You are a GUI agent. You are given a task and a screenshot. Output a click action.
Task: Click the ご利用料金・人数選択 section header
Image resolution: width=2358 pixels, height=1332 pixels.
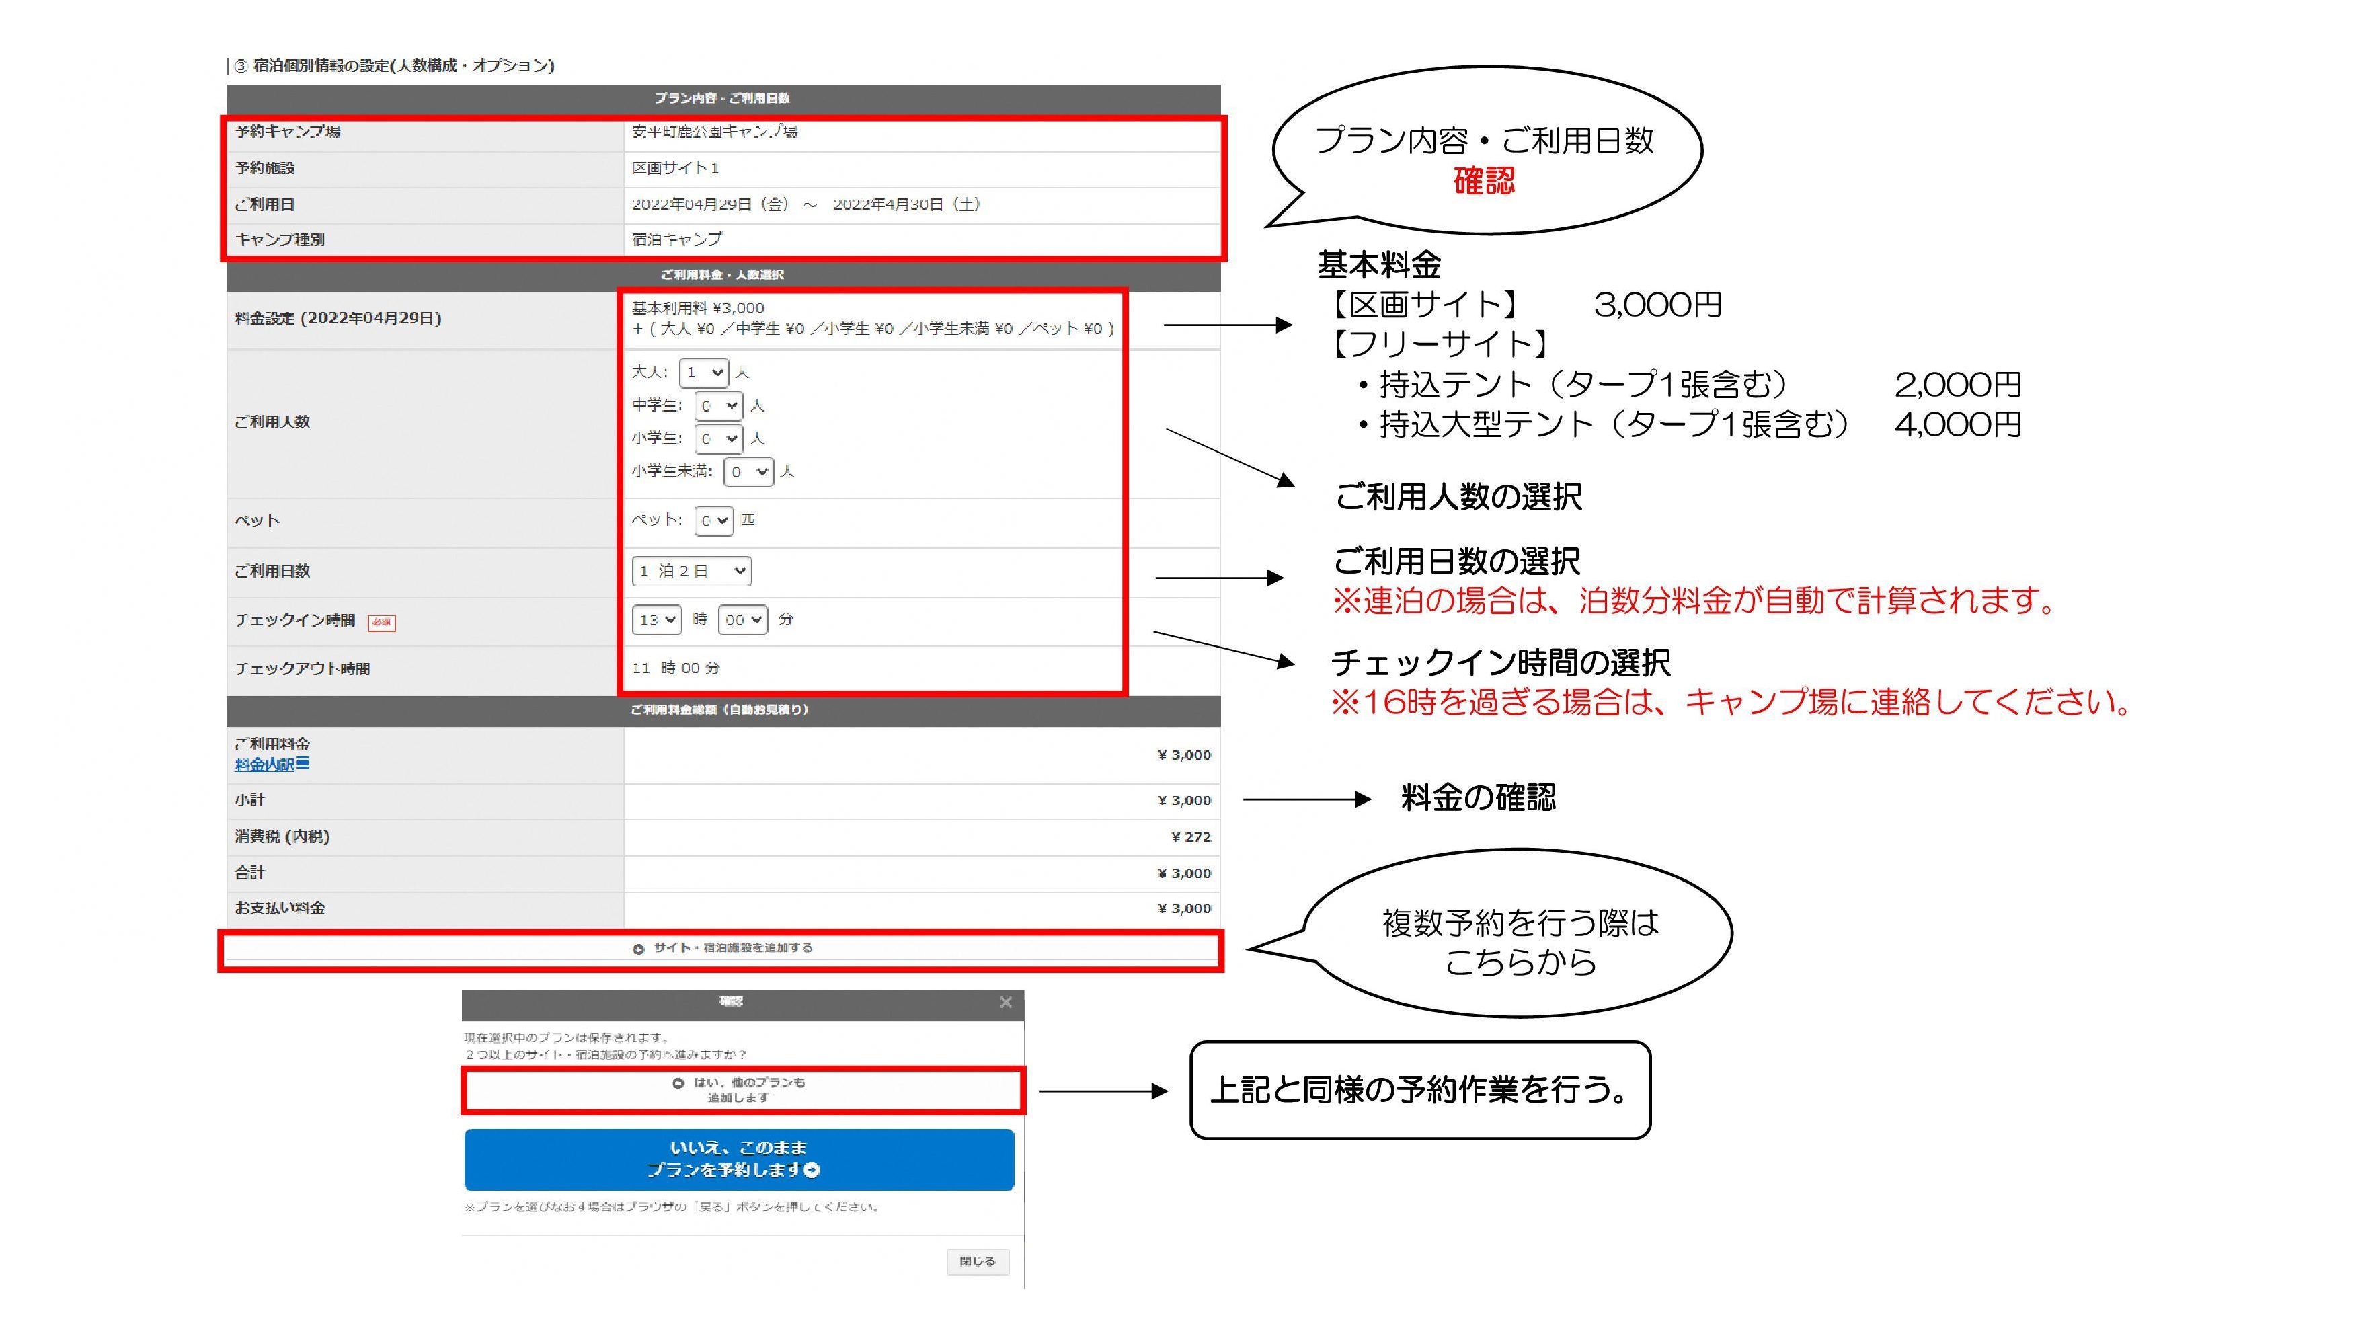[x=723, y=276]
